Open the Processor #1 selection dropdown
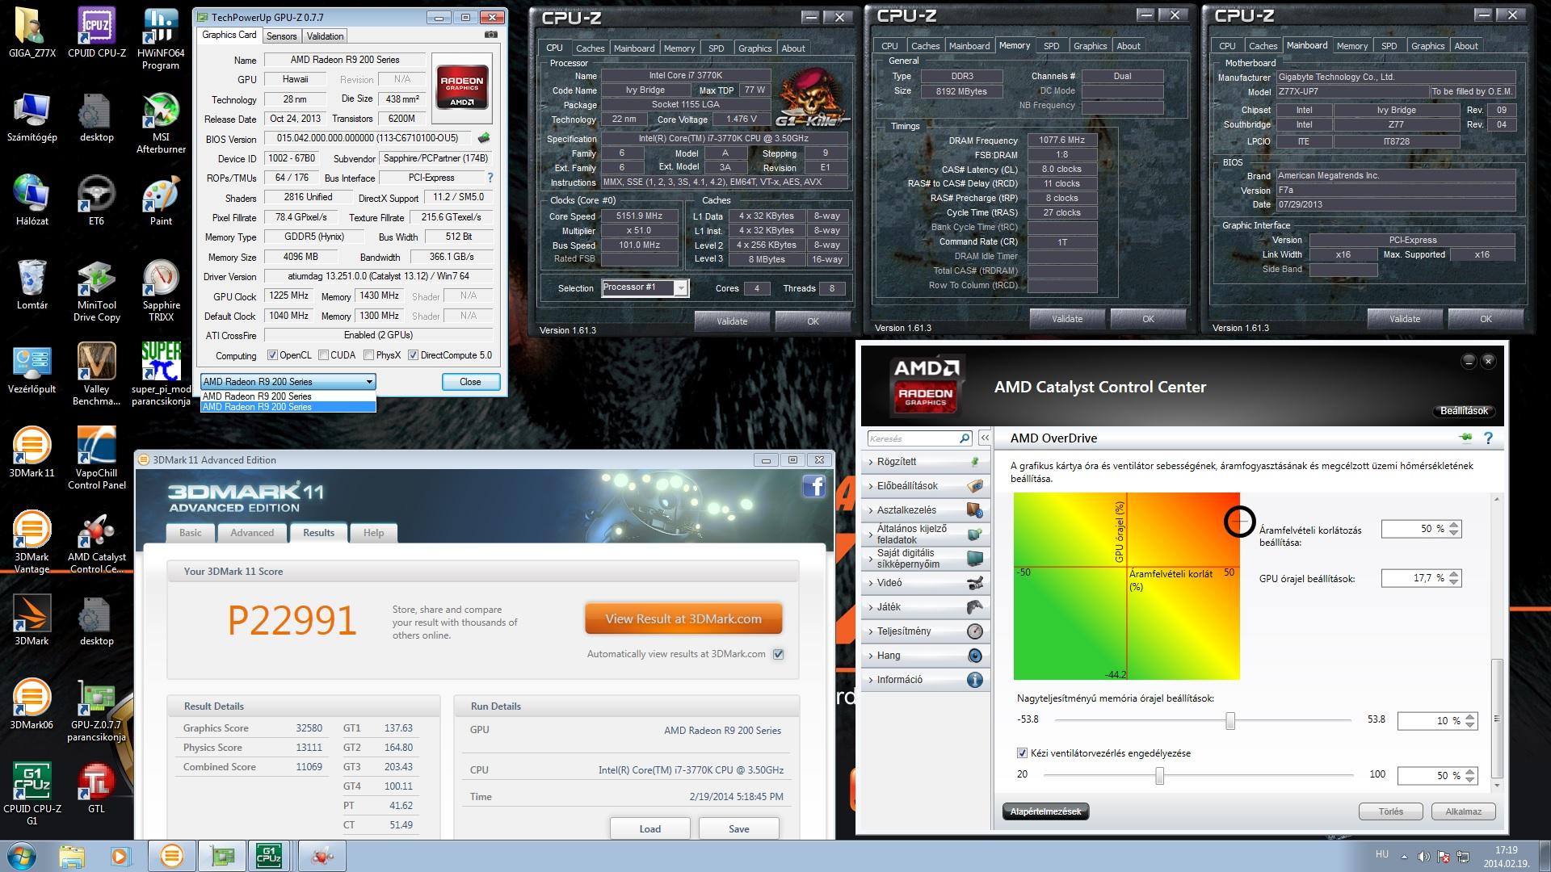Image resolution: width=1551 pixels, height=872 pixels. 680,288
